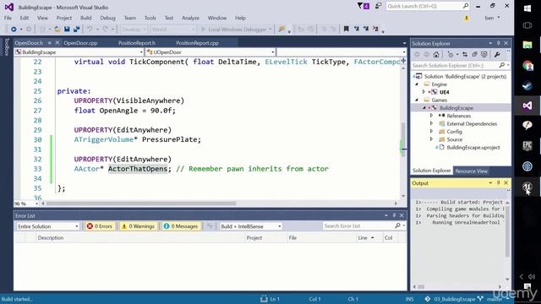Switch to the PositionReport.cpp tab
The width and height of the screenshot is (541, 304).
click(x=197, y=43)
